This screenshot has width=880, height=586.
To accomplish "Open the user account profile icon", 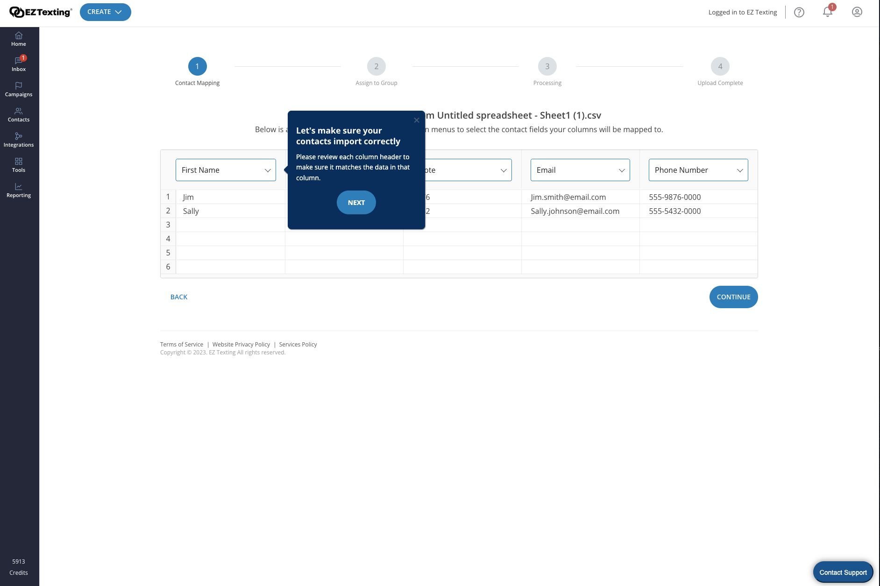I will pos(857,12).
